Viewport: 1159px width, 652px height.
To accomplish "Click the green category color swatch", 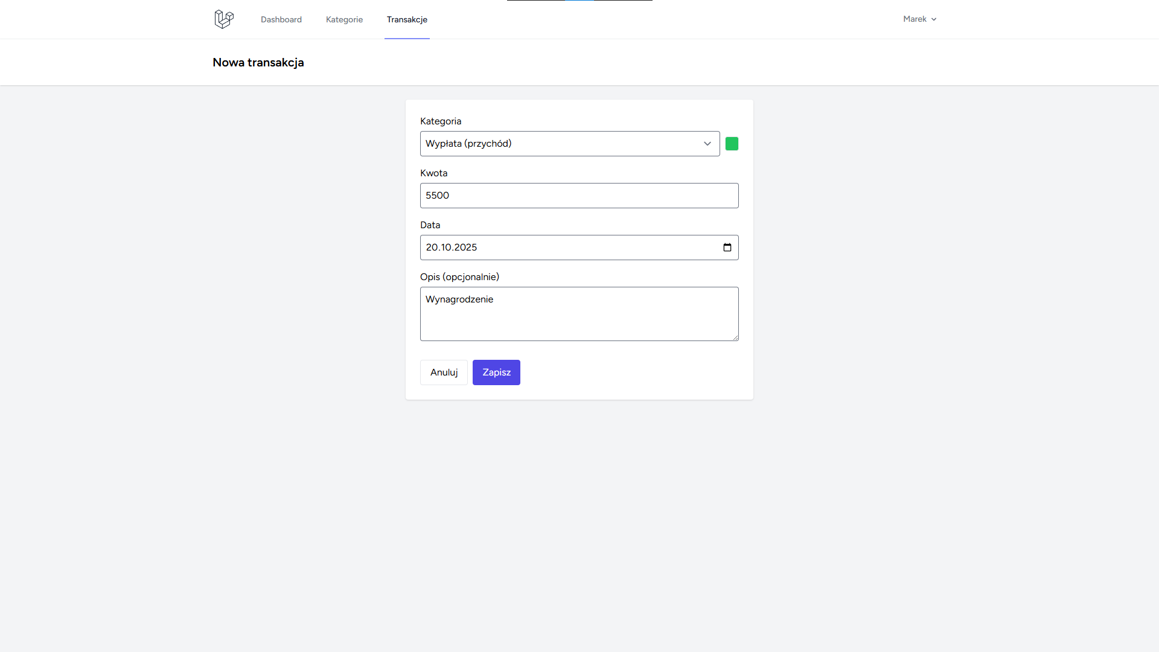I will coord(732,144).
